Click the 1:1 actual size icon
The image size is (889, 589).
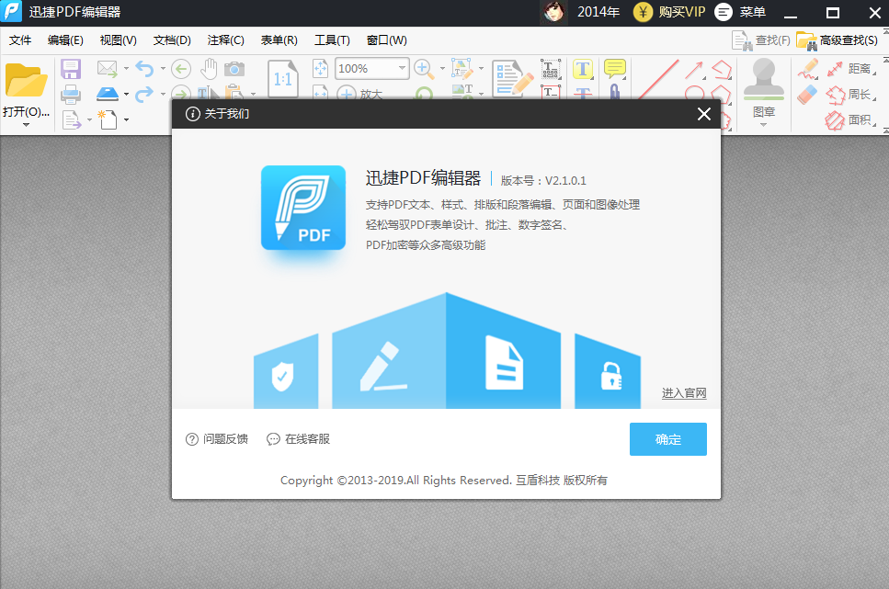[x=283, y=78]
